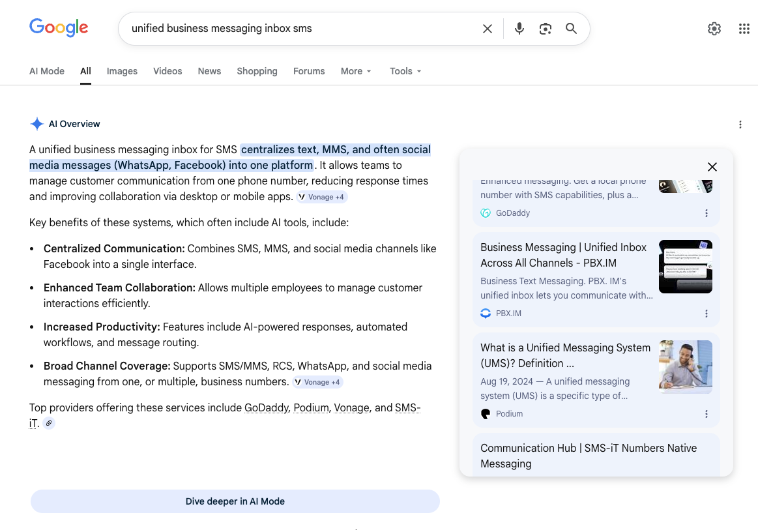The image size is (758, 530).
Task: Click in the search input field
Action: (x=300, y=29)
